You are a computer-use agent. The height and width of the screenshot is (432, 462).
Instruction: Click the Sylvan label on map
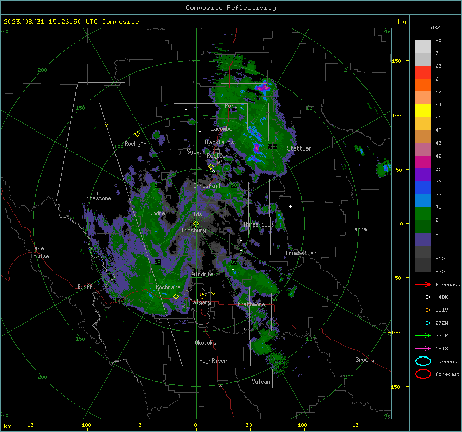click(196, 152)
